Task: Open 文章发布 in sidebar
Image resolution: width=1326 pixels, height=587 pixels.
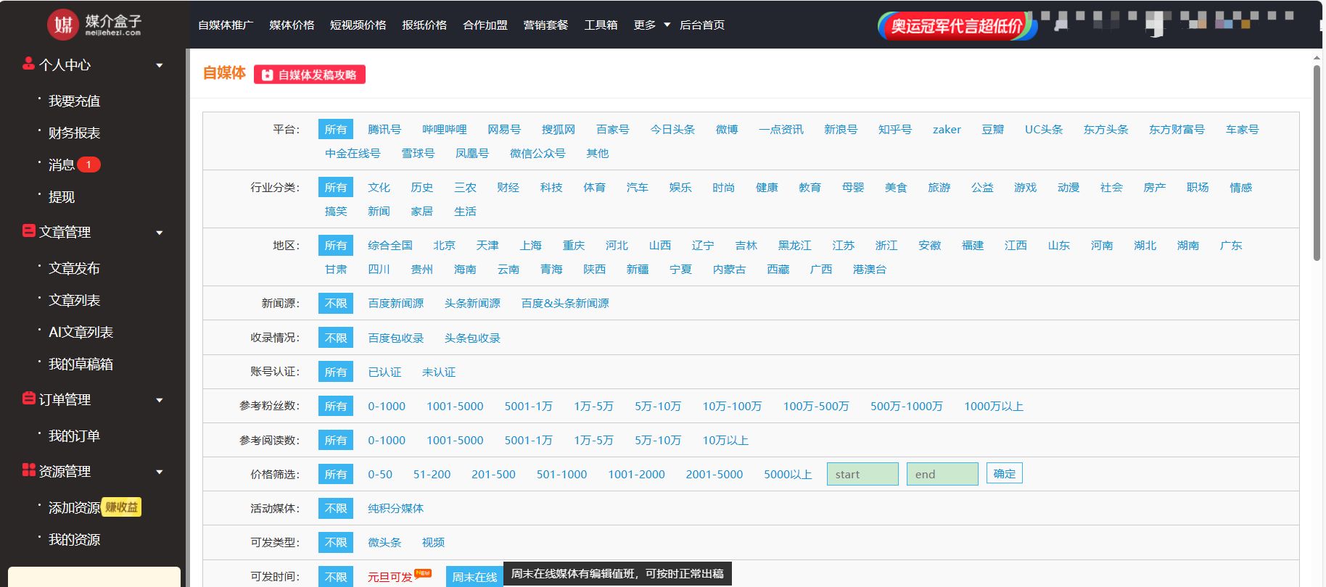Action: 74,268
